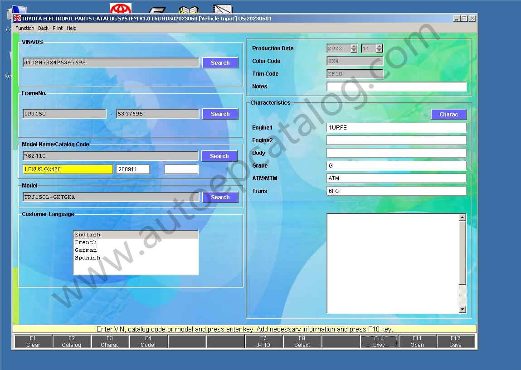
Task: Click the F3 Charac function key
Action: pyautogui.click(x=110, y=341)
